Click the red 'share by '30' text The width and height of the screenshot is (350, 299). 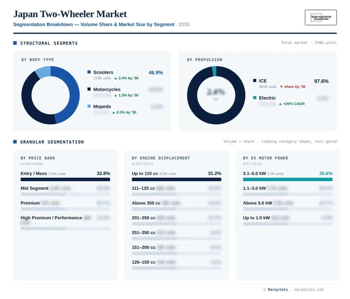tap(293, 87)
